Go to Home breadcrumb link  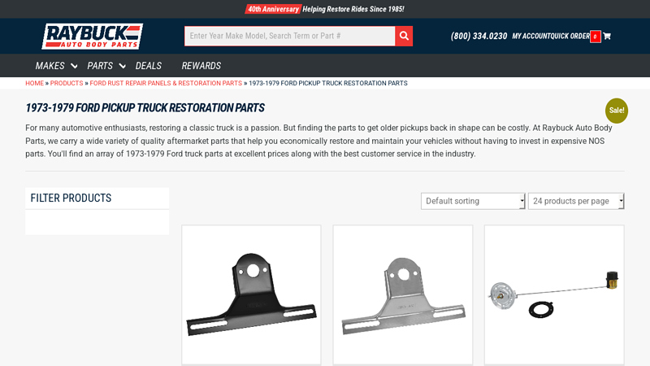click(x=34, y=83)
